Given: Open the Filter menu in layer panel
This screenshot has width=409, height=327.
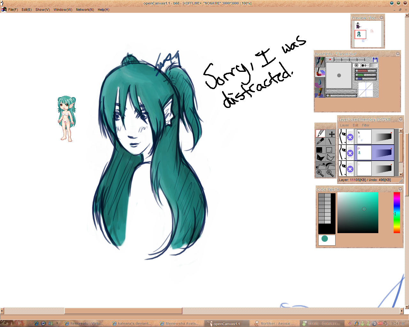Looking at the screenshot, I should point(366,125).
